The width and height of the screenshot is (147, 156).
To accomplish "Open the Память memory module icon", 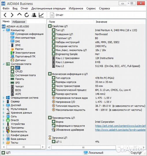I will click(12, 79).
